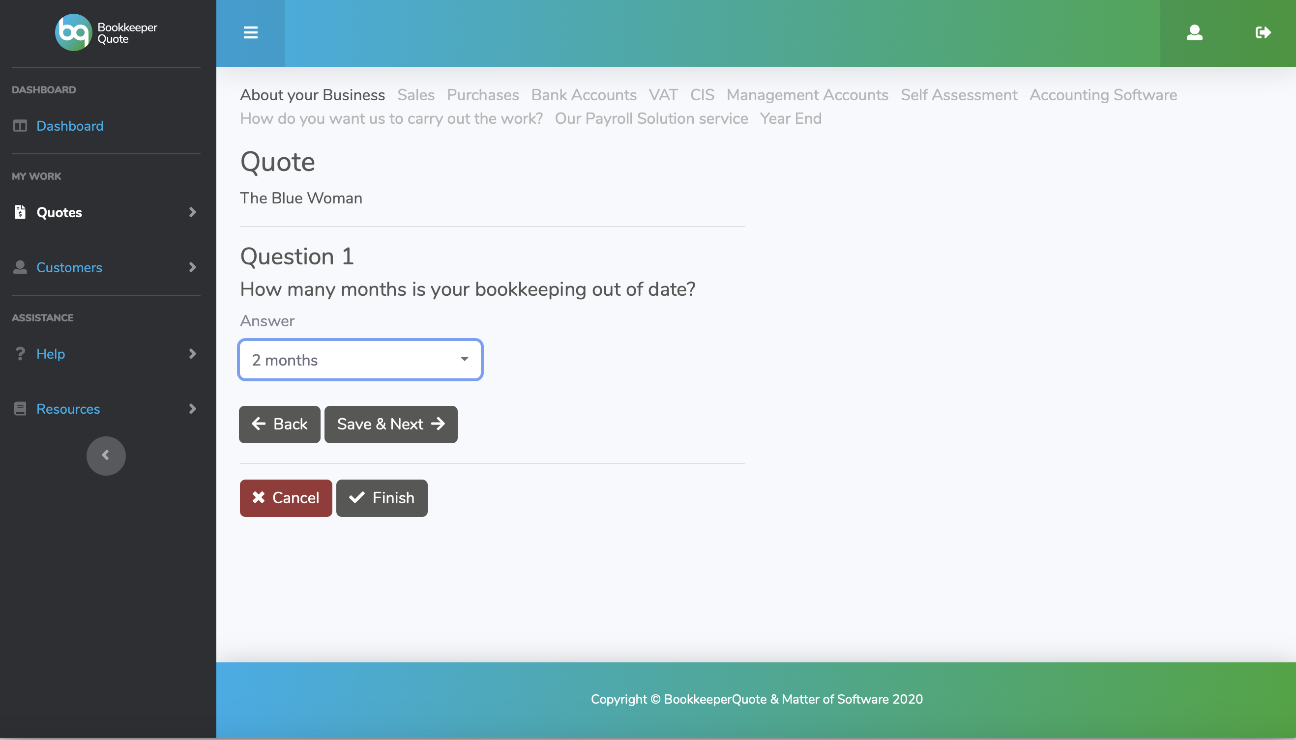Click the Dashboard sidebar icon

(20, 125)
